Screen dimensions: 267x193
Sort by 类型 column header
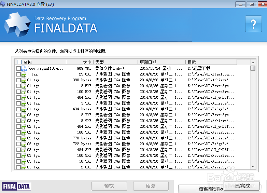pos(116,62)
